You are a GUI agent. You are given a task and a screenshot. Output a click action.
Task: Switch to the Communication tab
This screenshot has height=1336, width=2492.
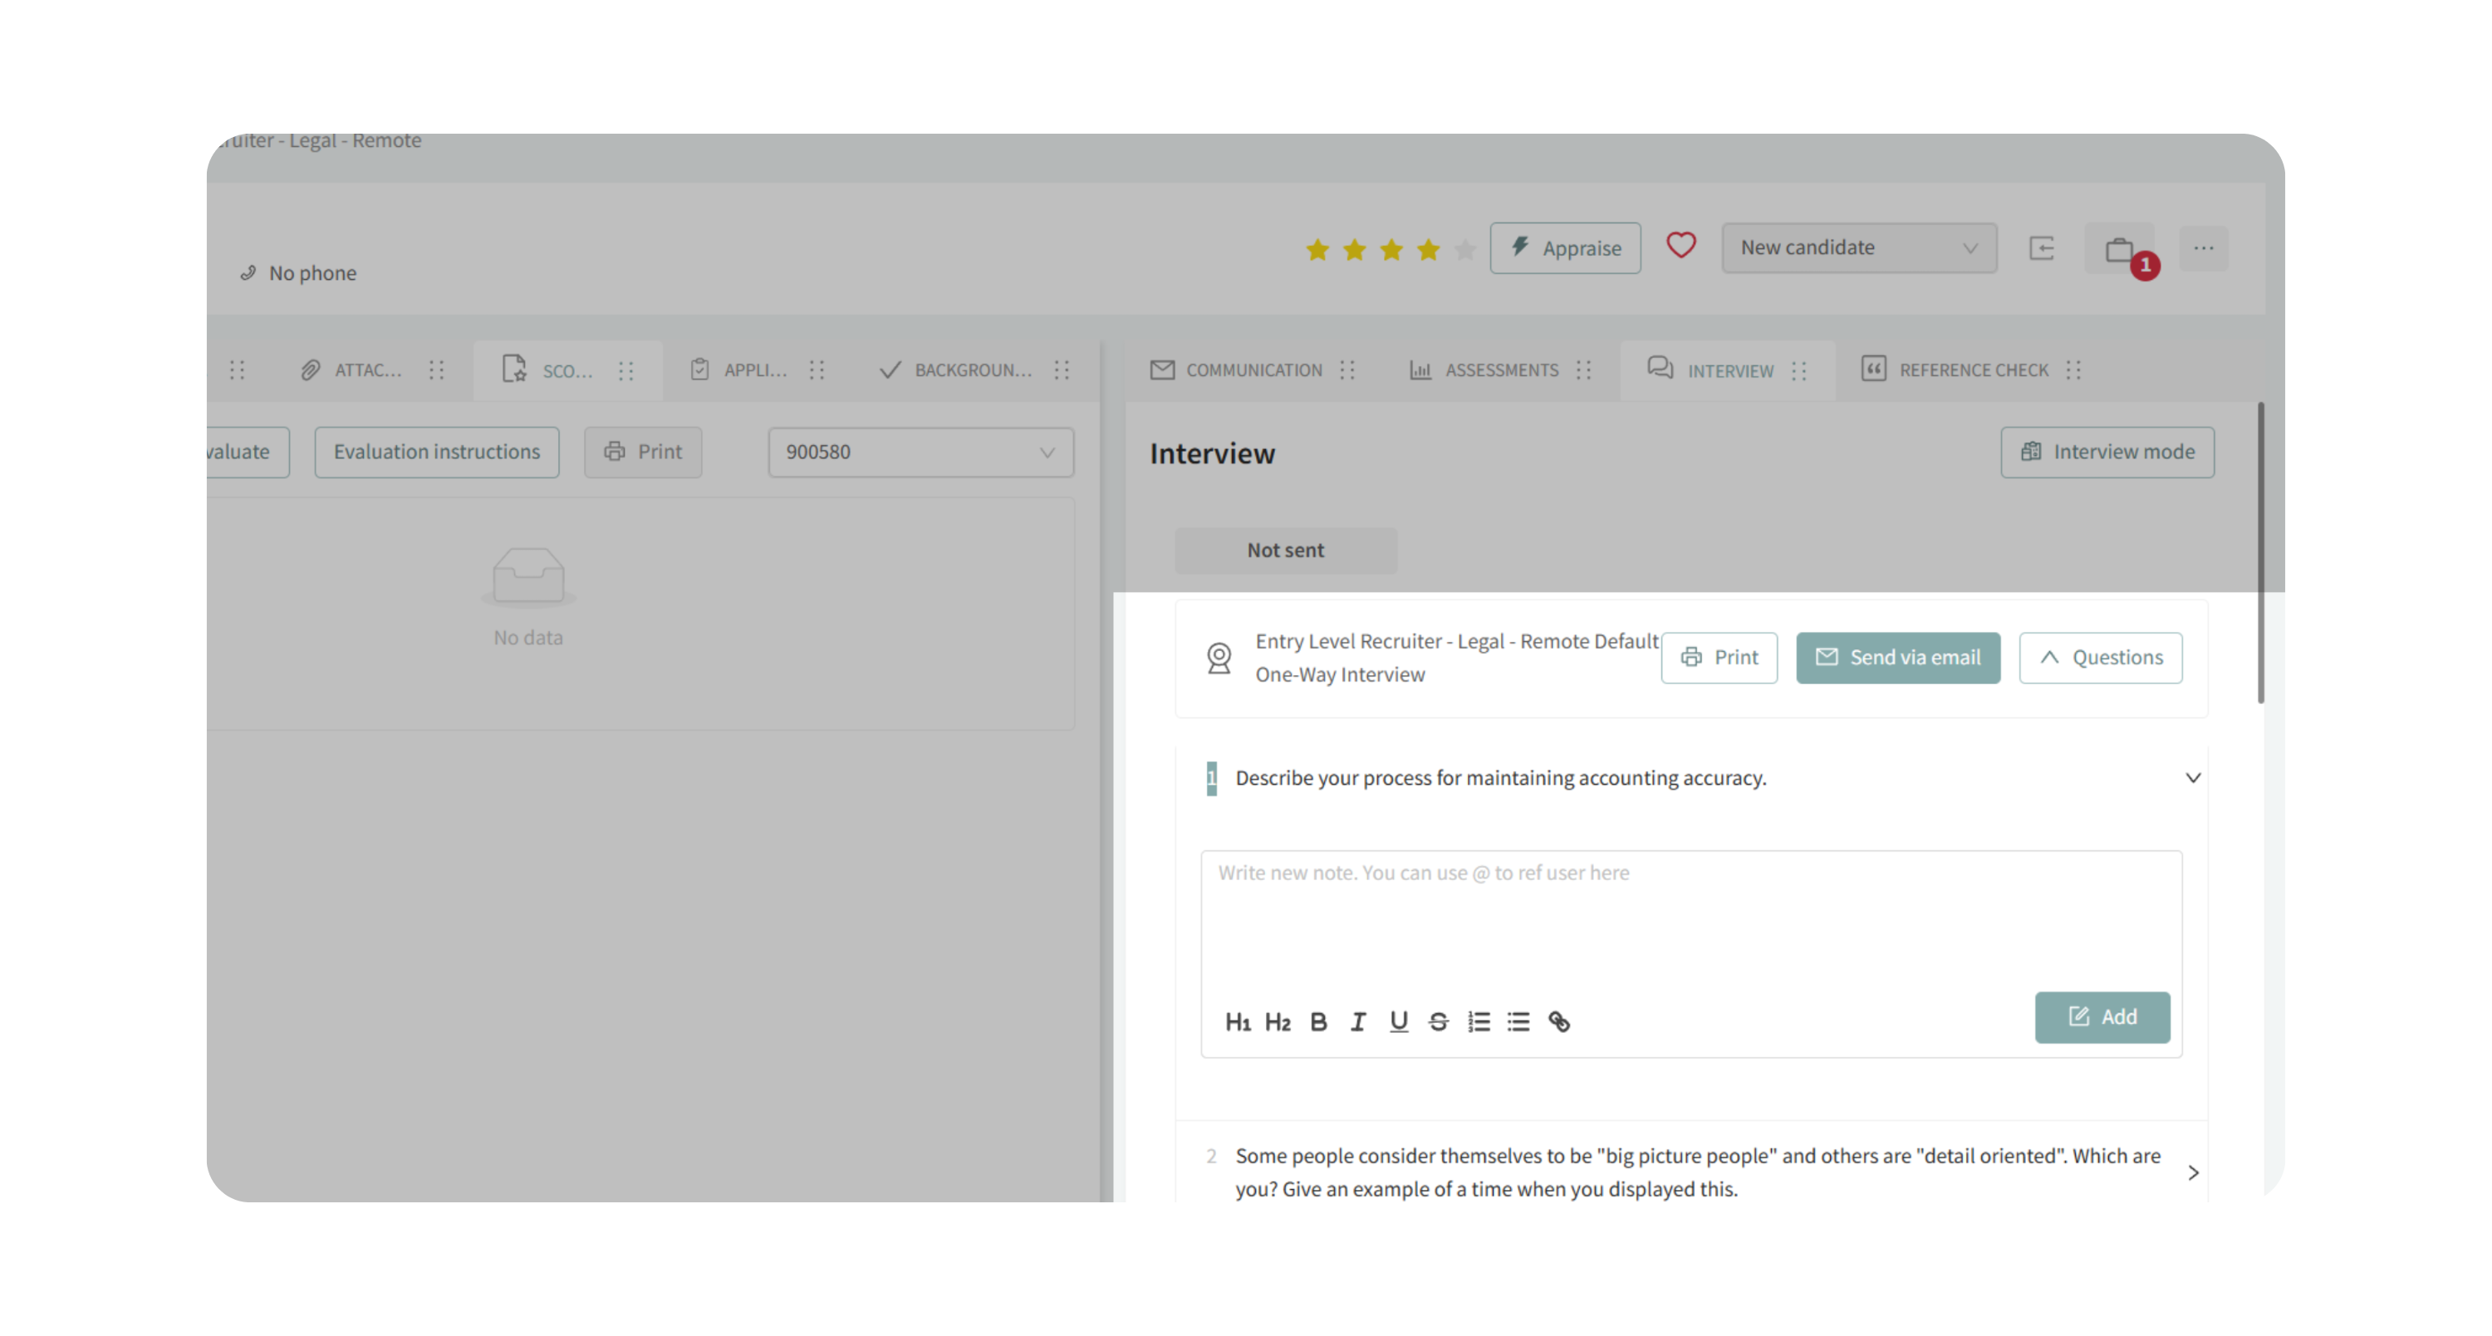click(x=1236, y=370)
